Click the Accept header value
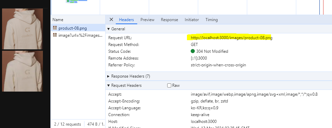This screenshot has width=332, height=128. 254,94
